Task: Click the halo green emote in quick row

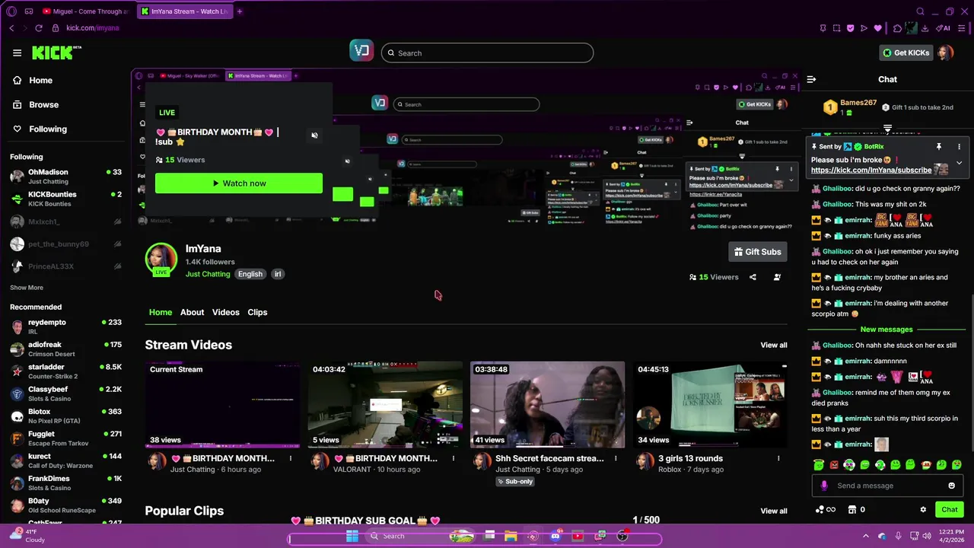Action: coord(819,464)
